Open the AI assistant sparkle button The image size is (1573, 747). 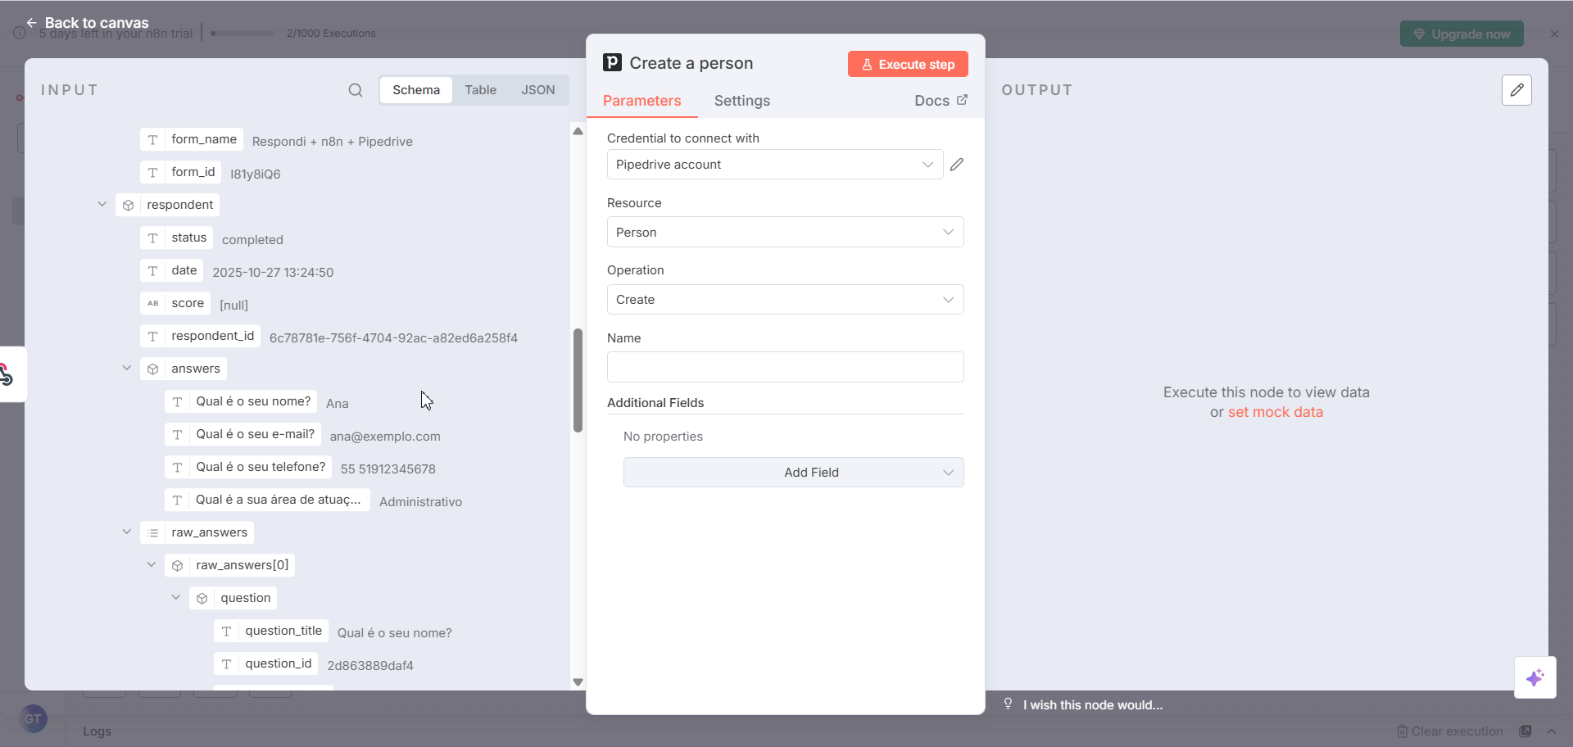pyautogui.click(x=1535, y=677)
